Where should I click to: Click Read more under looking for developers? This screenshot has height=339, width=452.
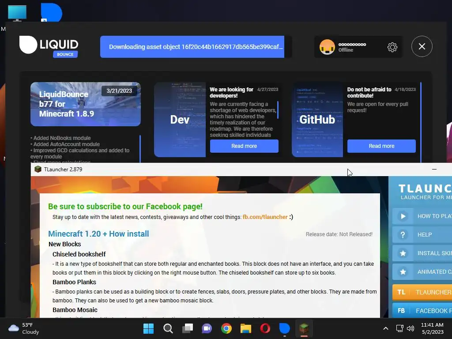(x=244, y=146)
